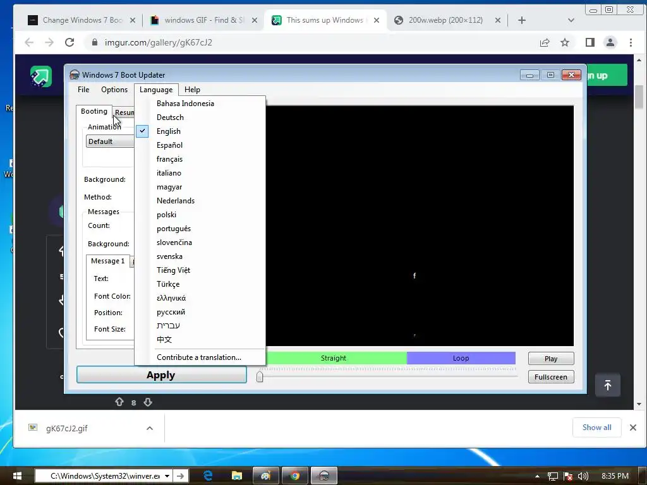Switch to the Booting tab
The width and height of the screenshot is (647, 485).
tap(94, 111)
